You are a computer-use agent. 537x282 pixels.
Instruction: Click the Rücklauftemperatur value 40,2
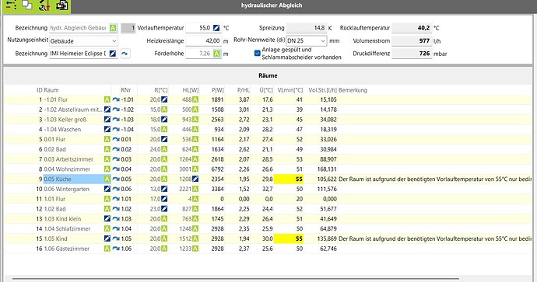pyautogui.click(x=412, y=28)
